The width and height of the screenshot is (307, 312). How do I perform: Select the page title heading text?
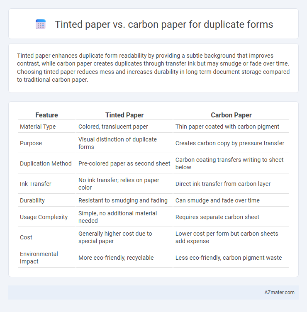coord(164,24)
